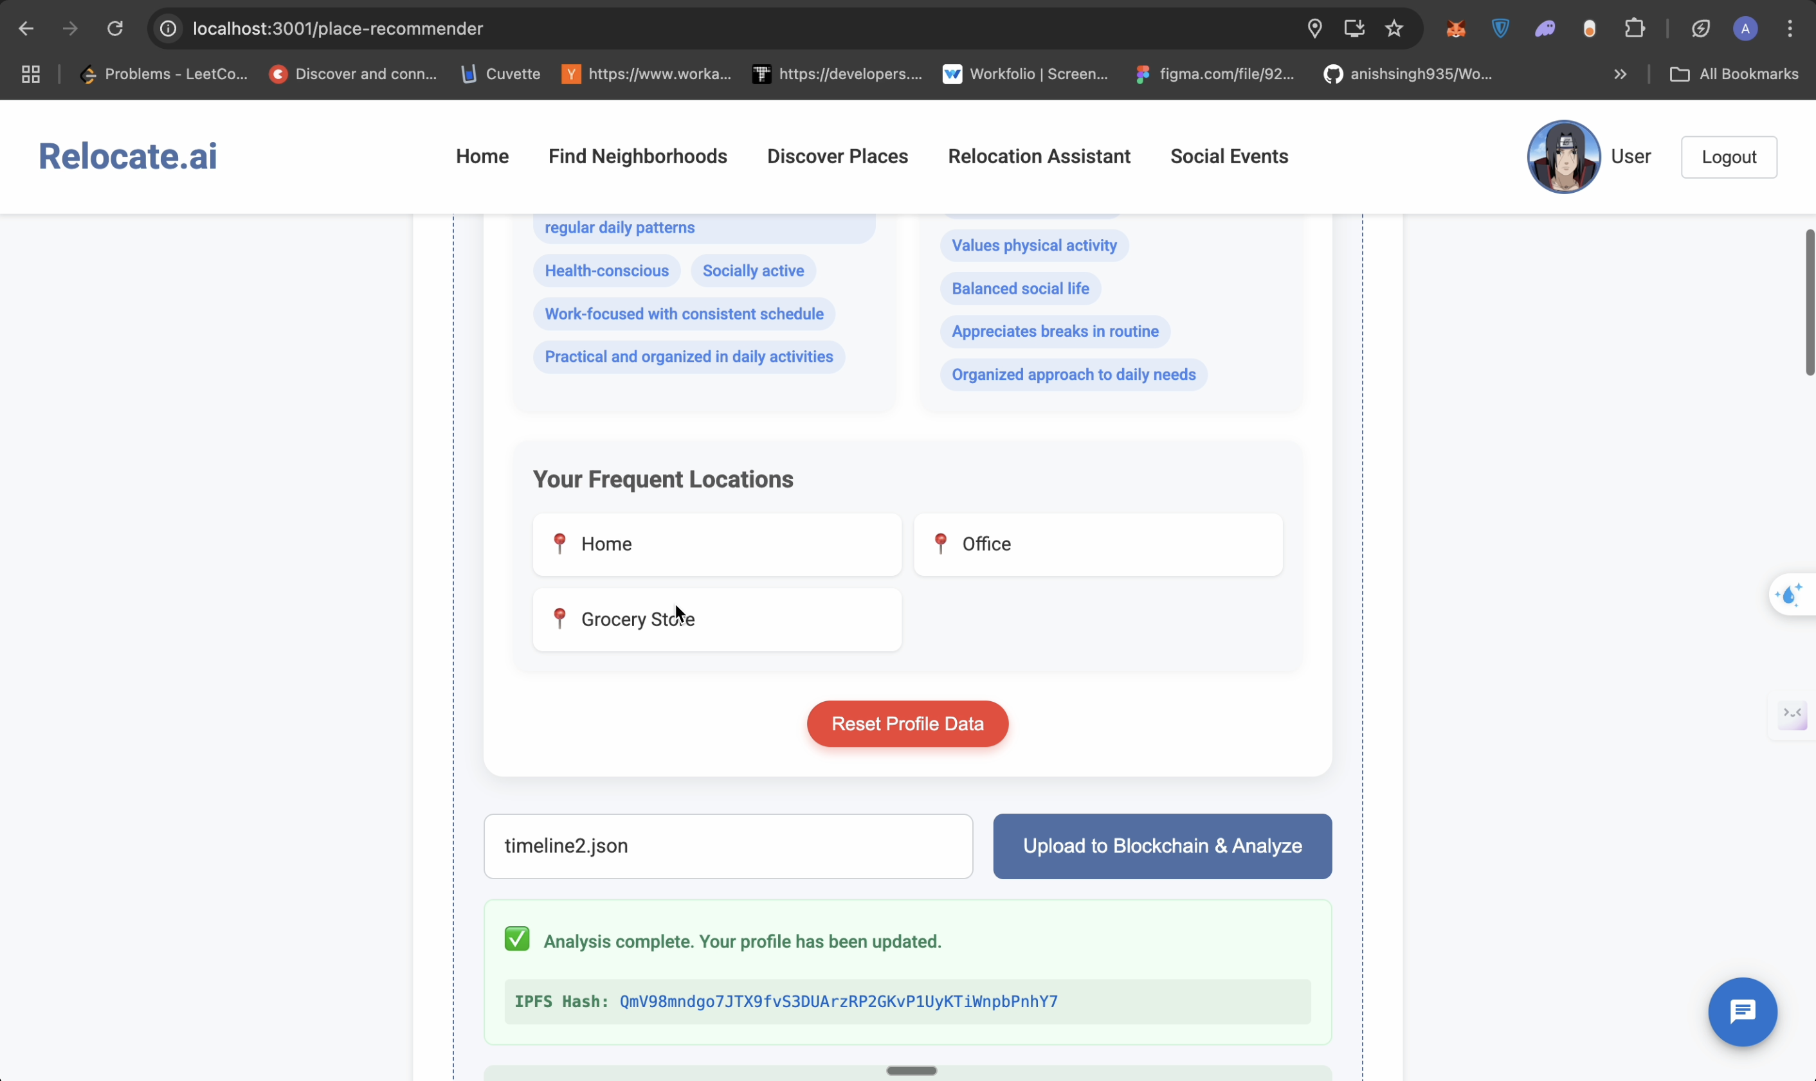Open Relocation Assistant page
The width and height of the screenshot is (1816, 1081).
point(1039,157)
